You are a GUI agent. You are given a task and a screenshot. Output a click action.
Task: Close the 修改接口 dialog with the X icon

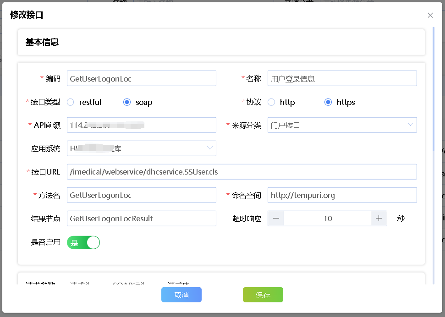click(x=430, y=15)
